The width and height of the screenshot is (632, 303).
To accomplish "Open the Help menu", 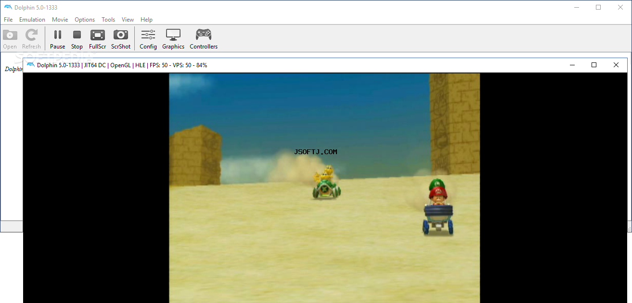I will (x=146, y=20).
